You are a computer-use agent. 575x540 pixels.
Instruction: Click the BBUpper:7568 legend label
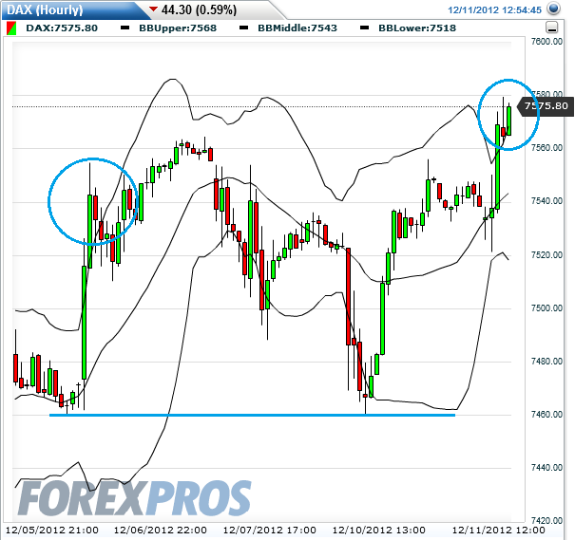tap(178, 28)
